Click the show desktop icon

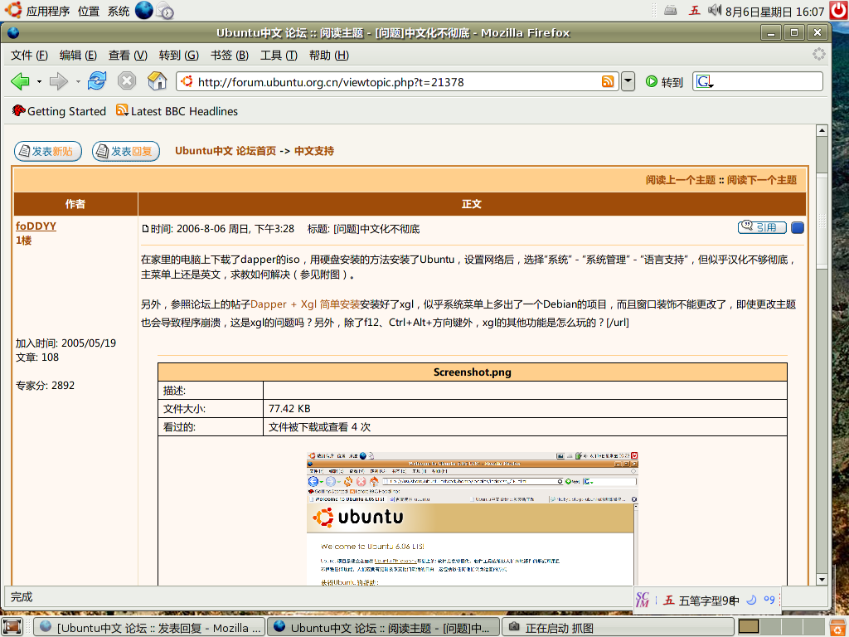pyautogui.click(x=12, y=627)
